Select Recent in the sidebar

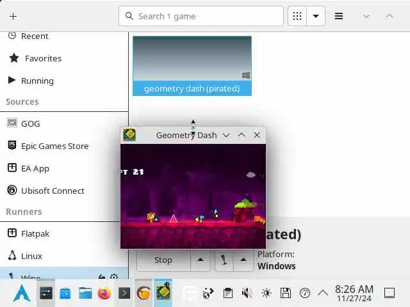[x=64, y=36]
